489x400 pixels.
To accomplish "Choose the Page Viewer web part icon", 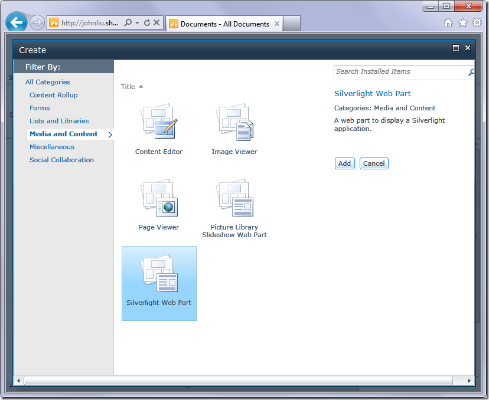I will (x=158, y=198).
